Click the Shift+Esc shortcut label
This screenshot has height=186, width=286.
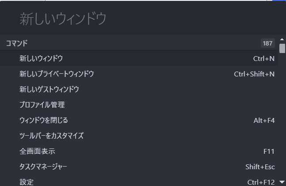pos(260,167)
